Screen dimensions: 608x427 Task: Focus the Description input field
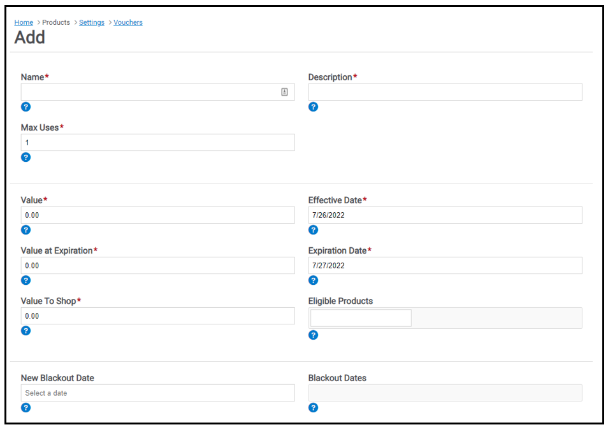point(445,92)
